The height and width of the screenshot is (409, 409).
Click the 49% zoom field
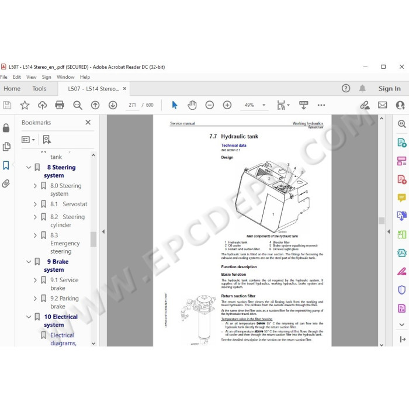click(249, 105)
